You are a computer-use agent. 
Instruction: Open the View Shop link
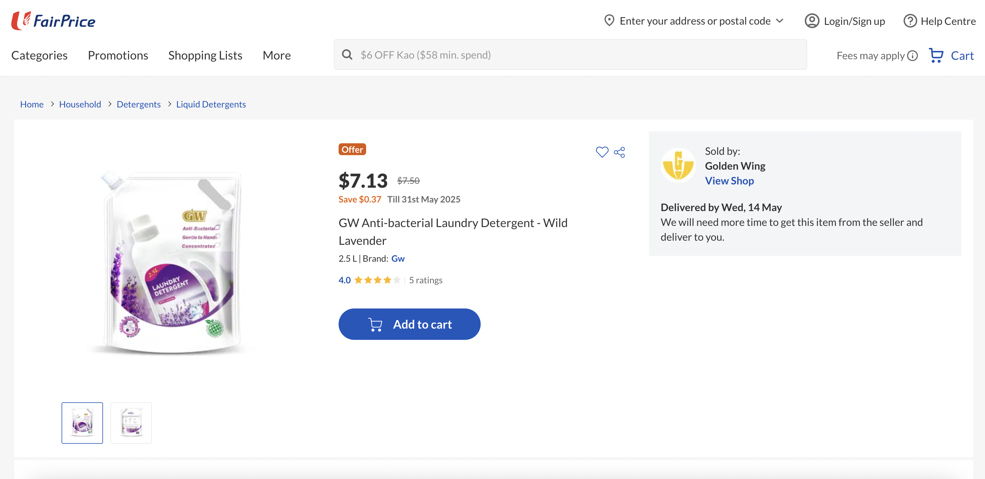(729, 181)
